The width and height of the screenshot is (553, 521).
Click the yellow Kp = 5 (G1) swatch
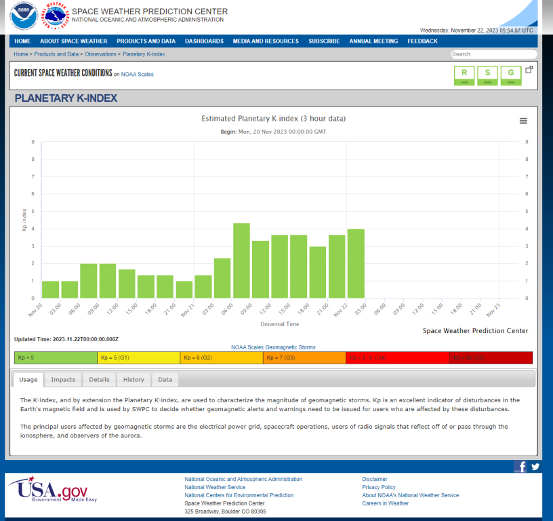point(138,358)
